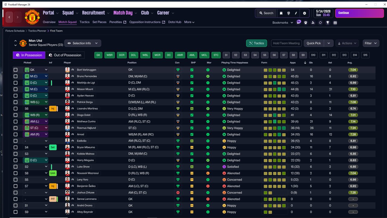Viewport: 387px width, 218px height.
Task: Click the Unh status badge for Noussair Mazraoui
Action: pos(53,173)
